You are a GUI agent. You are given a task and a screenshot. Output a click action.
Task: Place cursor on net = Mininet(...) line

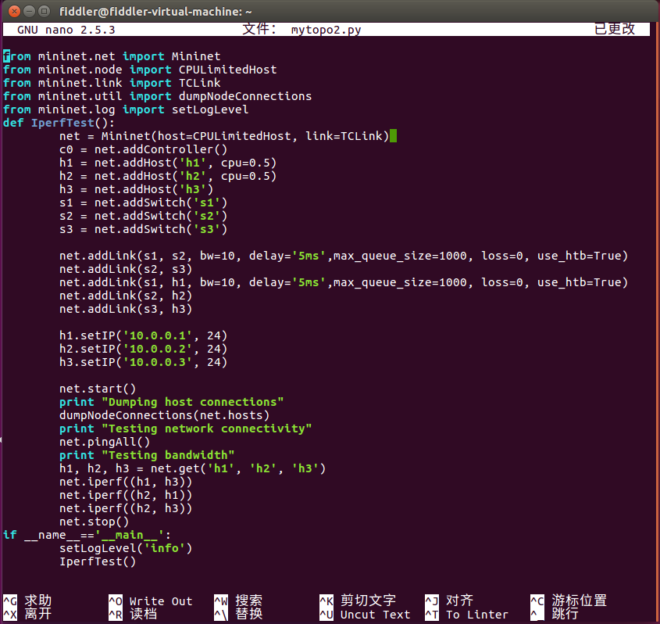[224, 136]
